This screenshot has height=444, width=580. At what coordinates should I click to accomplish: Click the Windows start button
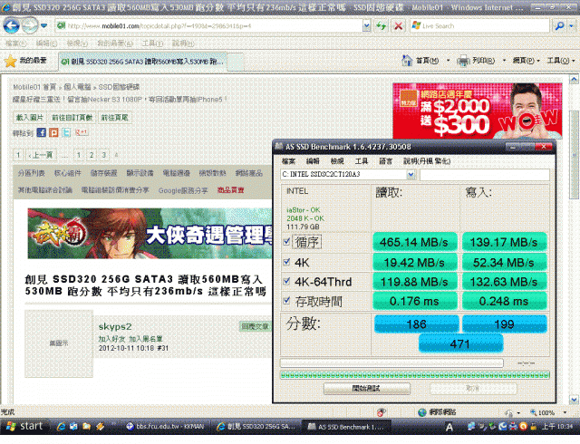pos(24,427)
